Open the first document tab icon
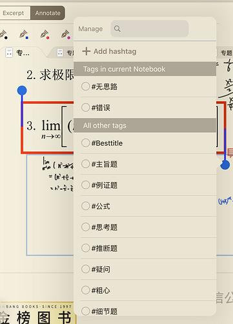The height and width of the screenshot is (324, 233). (9, 52)
